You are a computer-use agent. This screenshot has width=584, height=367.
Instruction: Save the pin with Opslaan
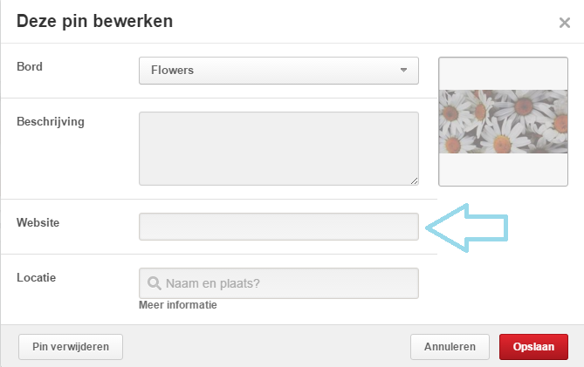pos(533,347)
